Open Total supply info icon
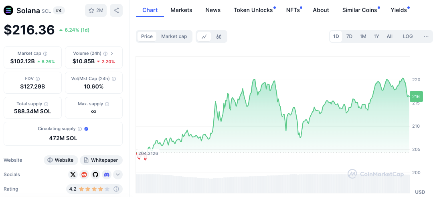Viewport: 435px width, 197px height. (x=46, y=104)
